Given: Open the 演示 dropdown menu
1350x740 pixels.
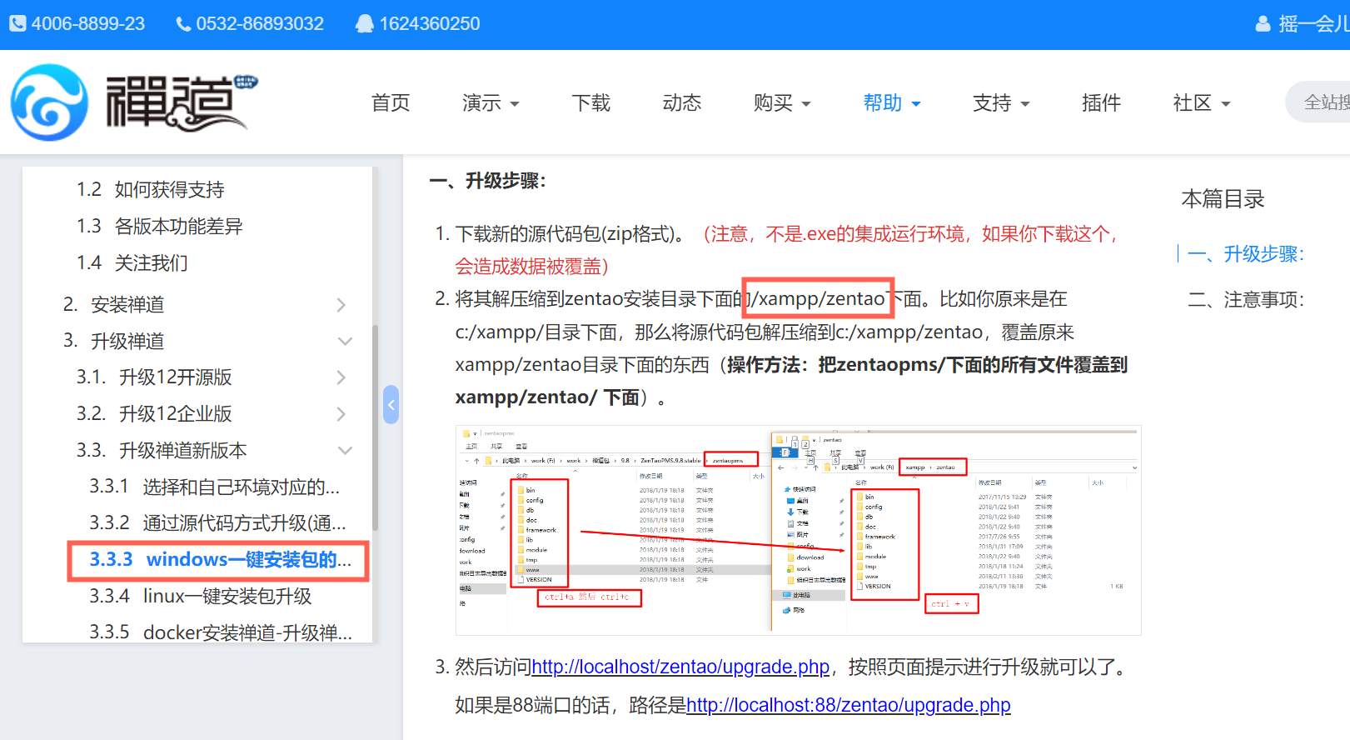Looking at the screenshot, I should tap(491, 103).
